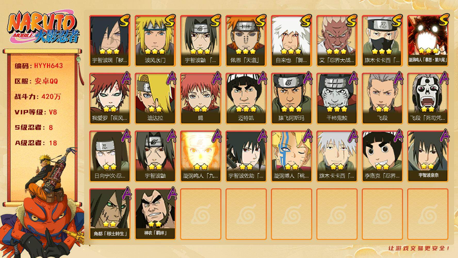This screenshot has width=458, height=258.
Task: Select the 宇智波泉奈 card
Action: (x=428, y=156)
